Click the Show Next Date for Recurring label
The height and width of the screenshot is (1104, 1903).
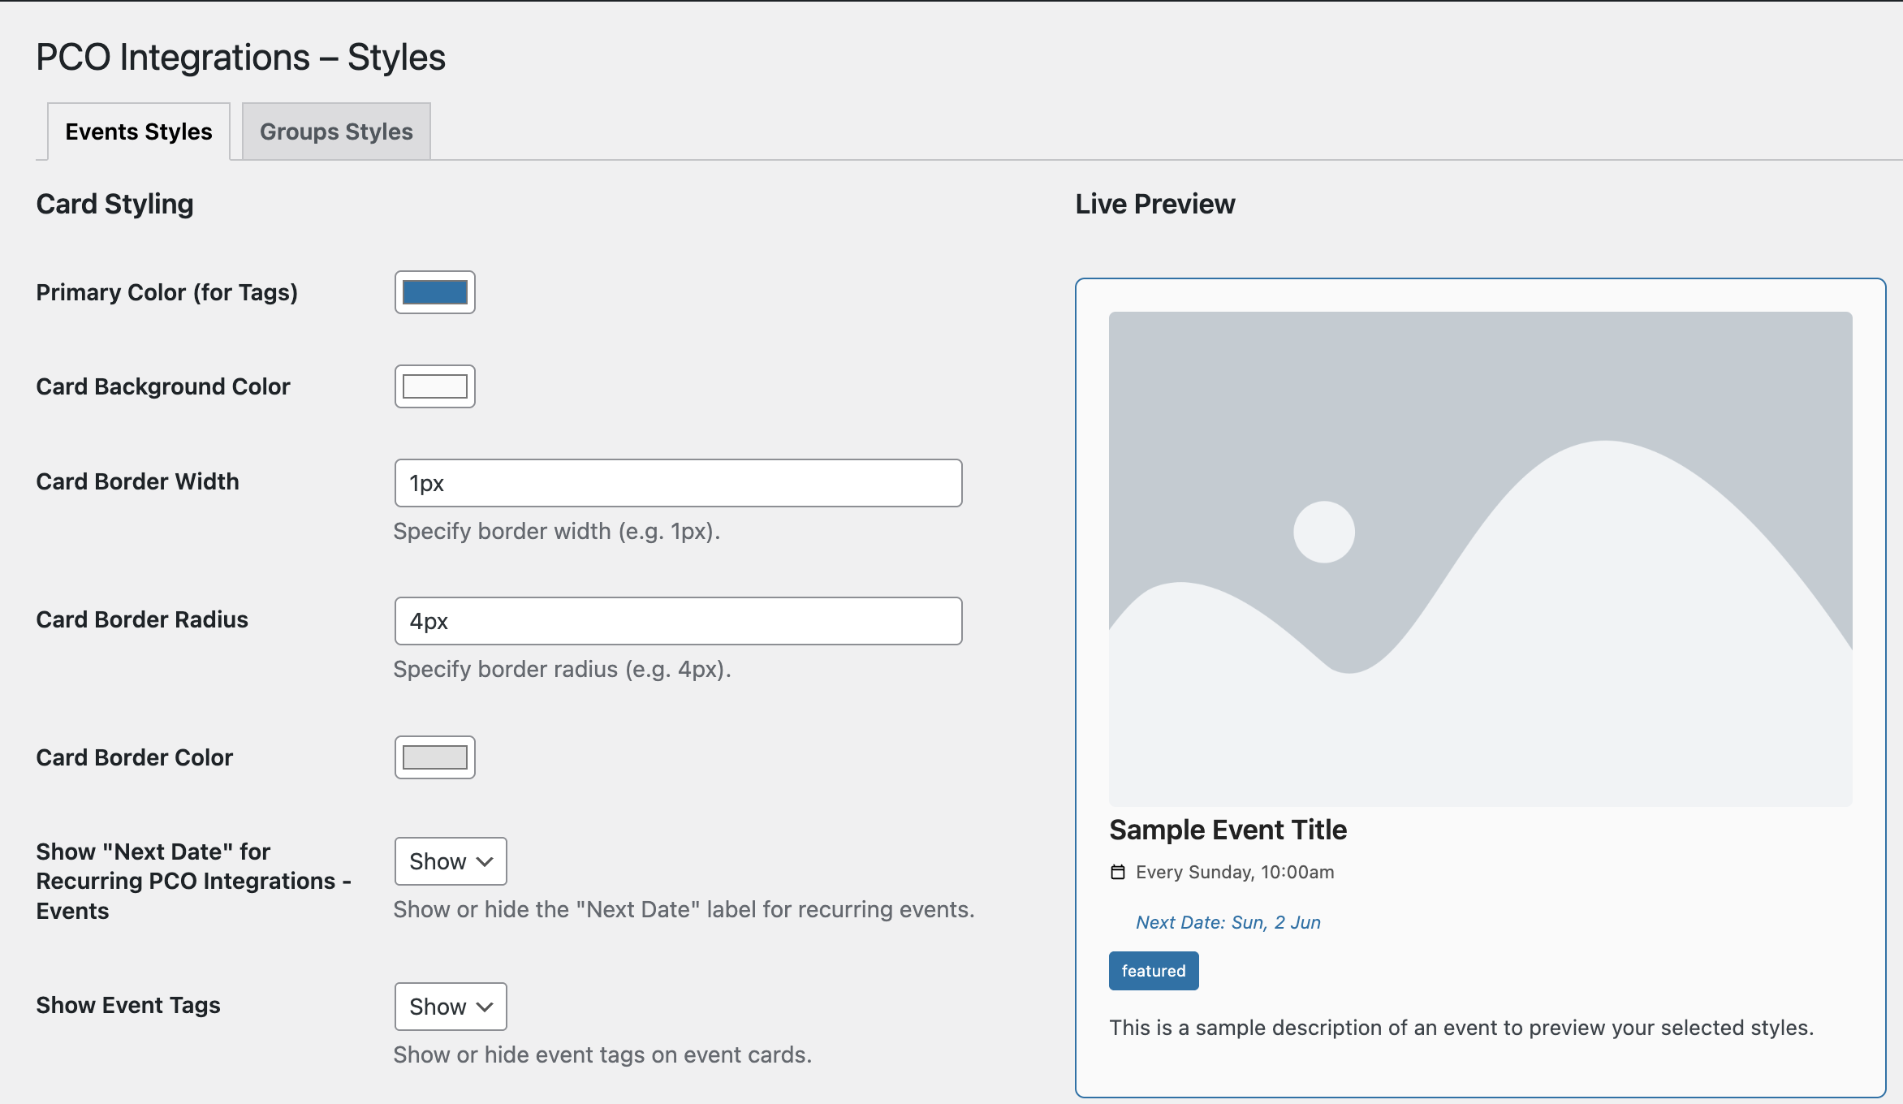[x=194, y=881]
